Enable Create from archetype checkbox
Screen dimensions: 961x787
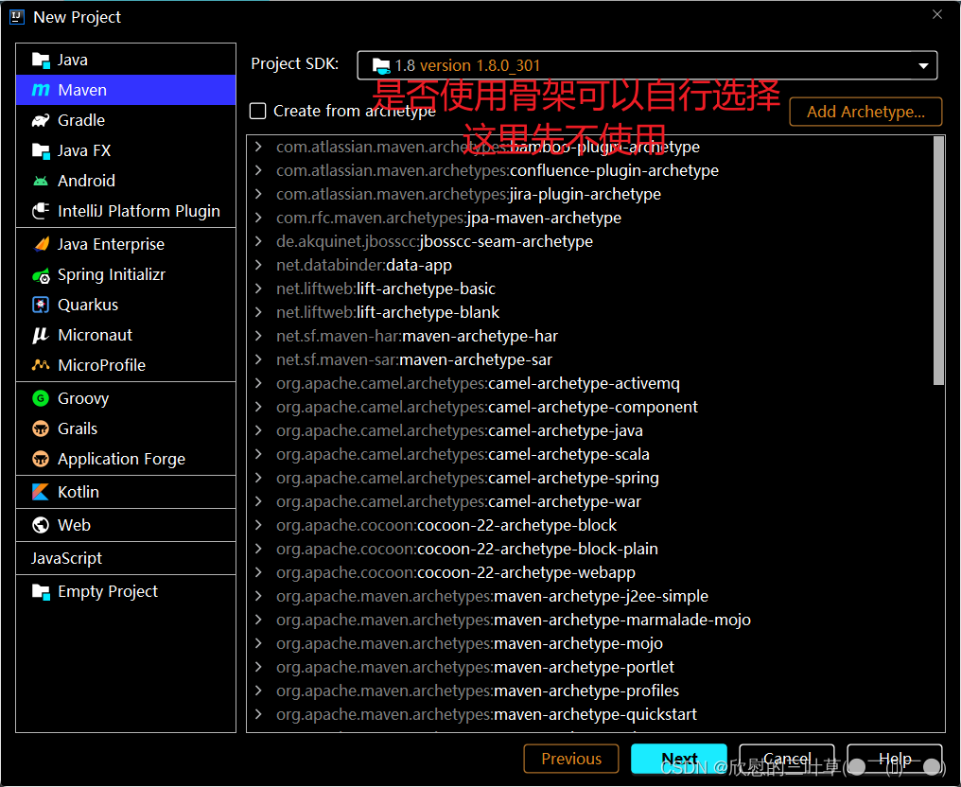tap(258, 111)
